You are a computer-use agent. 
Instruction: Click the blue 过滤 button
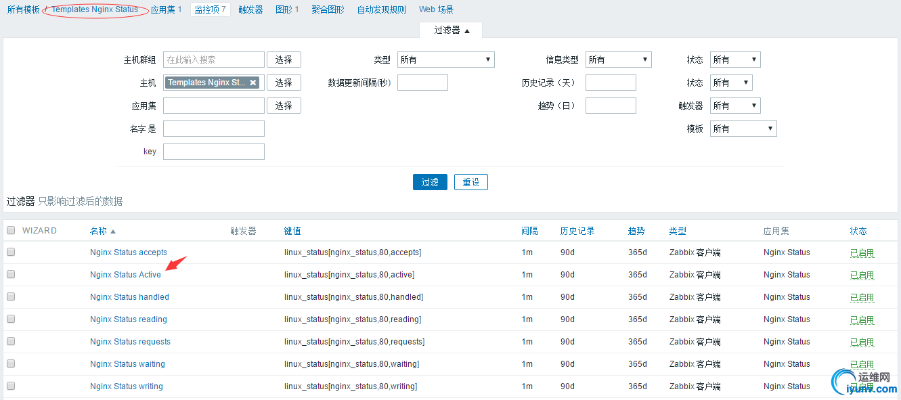pyautogui.click(x=430, y=182)
